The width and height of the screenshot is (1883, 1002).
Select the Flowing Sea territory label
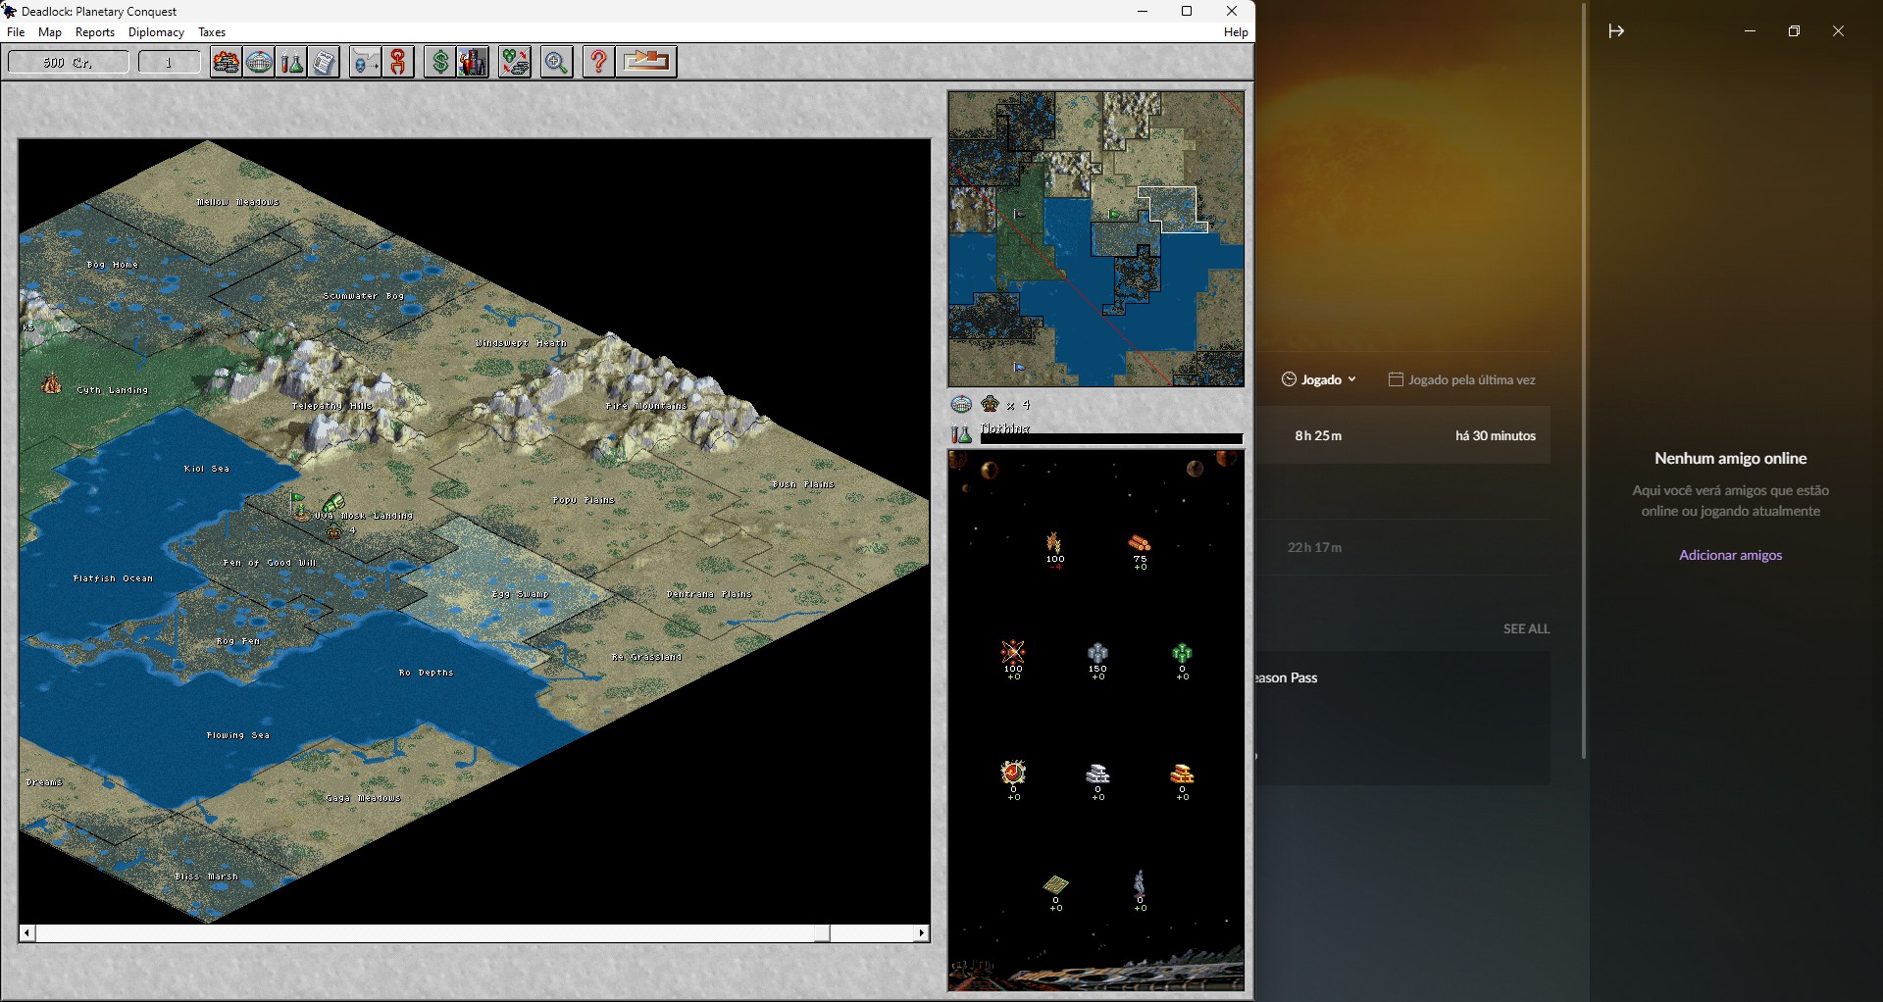click(x=238, y=735)
